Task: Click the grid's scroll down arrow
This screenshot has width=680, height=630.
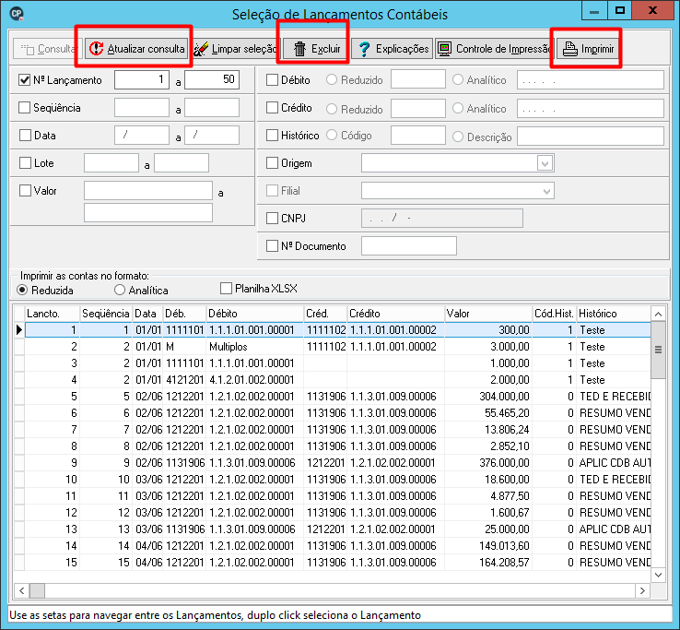Action: coord(658,575)
